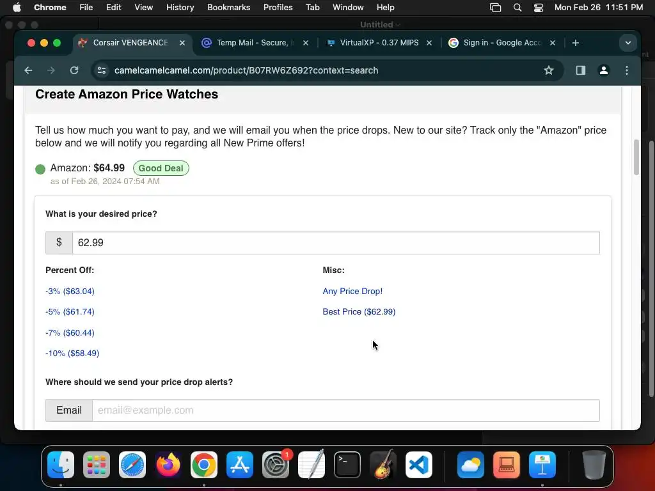Select -3% ($63.04) price option
The image size is (655, 491).
coord(70,291)
